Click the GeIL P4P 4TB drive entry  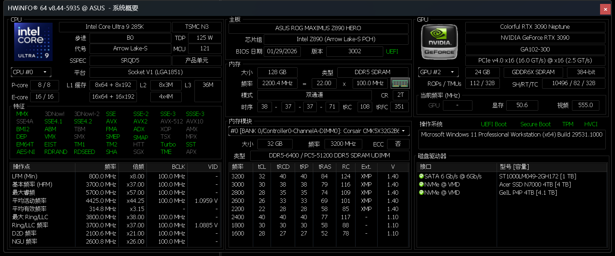click(528, 193)
